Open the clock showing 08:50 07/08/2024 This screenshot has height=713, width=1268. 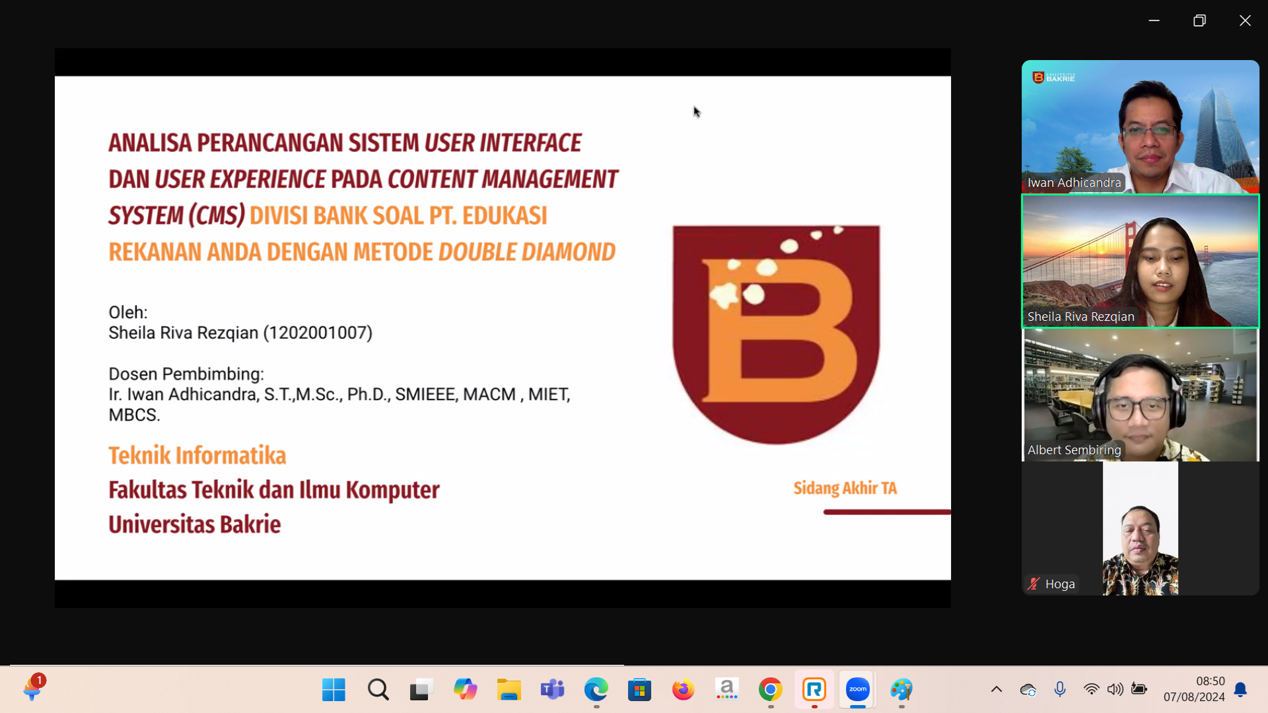pos(1194,689)
